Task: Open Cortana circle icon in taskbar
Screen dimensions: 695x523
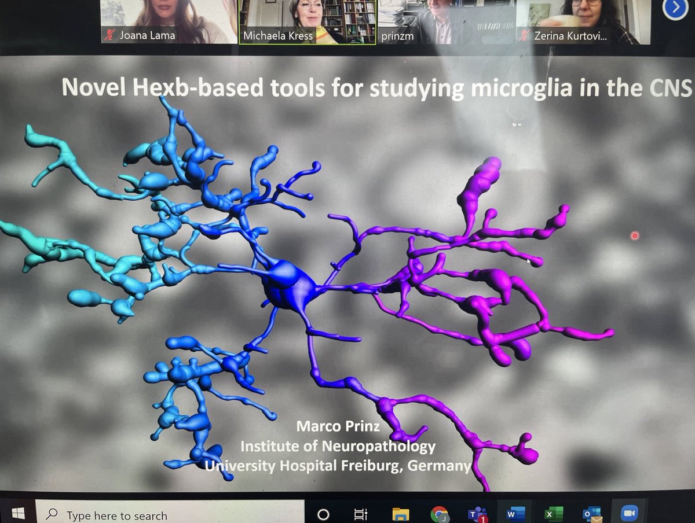Action: [x=323, y=514]
